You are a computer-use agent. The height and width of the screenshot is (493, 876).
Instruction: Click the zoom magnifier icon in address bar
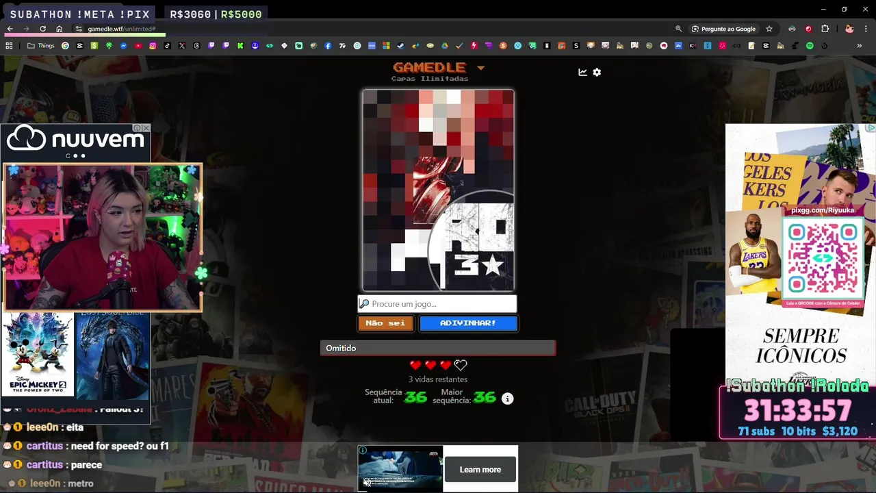(x=678, y=29)
